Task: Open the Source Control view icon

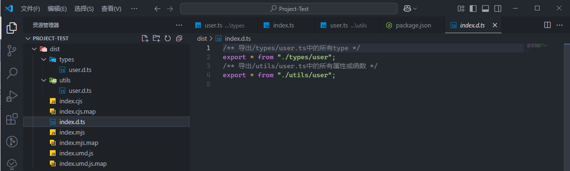Action: click(x=11, y=51)
